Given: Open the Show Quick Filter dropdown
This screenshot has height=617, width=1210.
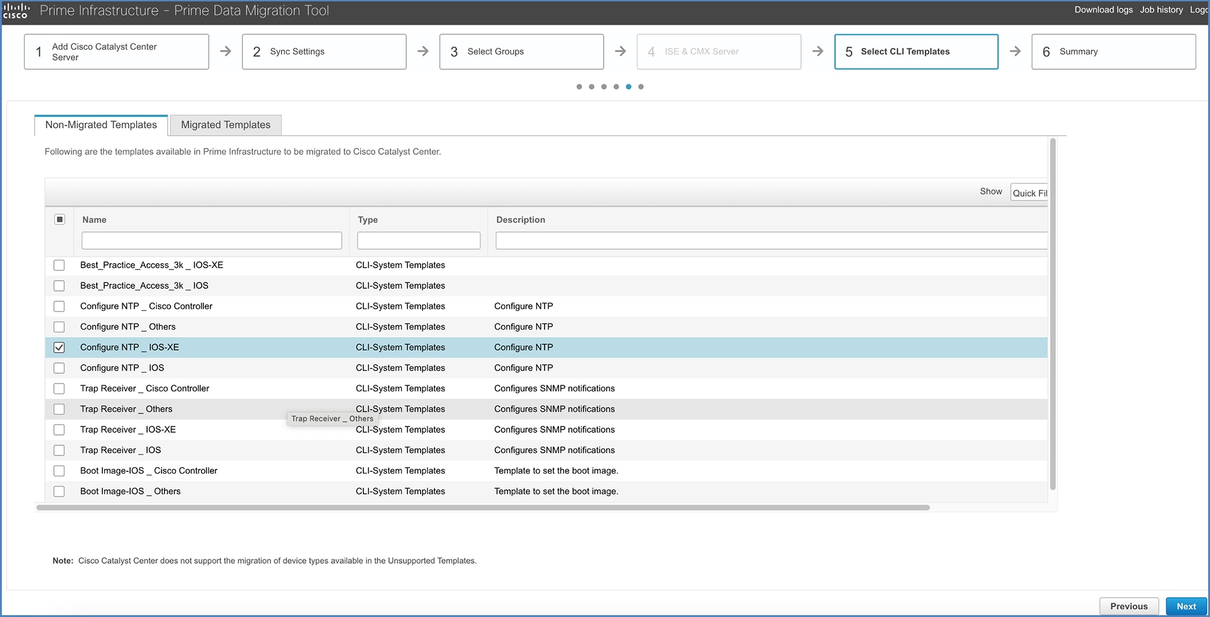Looking at the screenshot, I should pyautogui.click(x=1029, y=192).
